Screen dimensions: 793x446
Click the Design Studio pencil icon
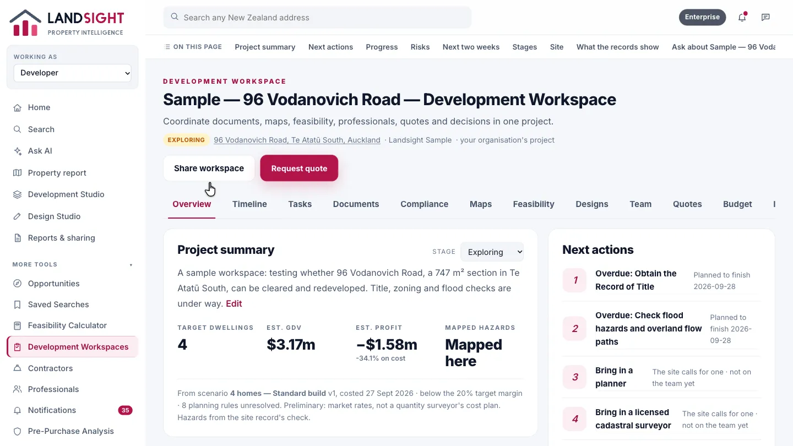tap(18, 216)
